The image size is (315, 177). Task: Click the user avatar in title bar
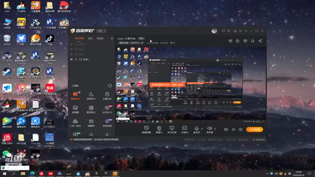coord(214,31)
